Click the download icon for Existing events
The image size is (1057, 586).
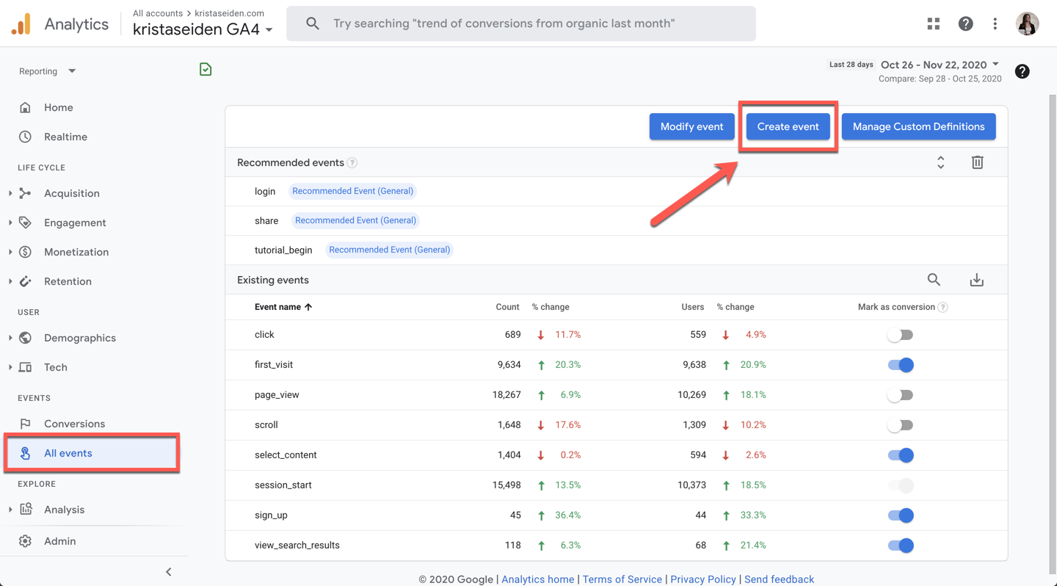click(976, 280)
